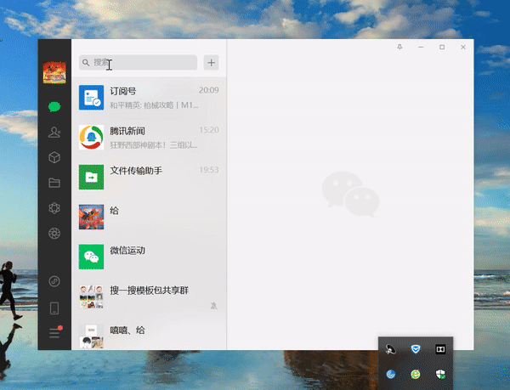Open the 文件传输助手 chat
The image size is (510, 390).
click(149, 177)
